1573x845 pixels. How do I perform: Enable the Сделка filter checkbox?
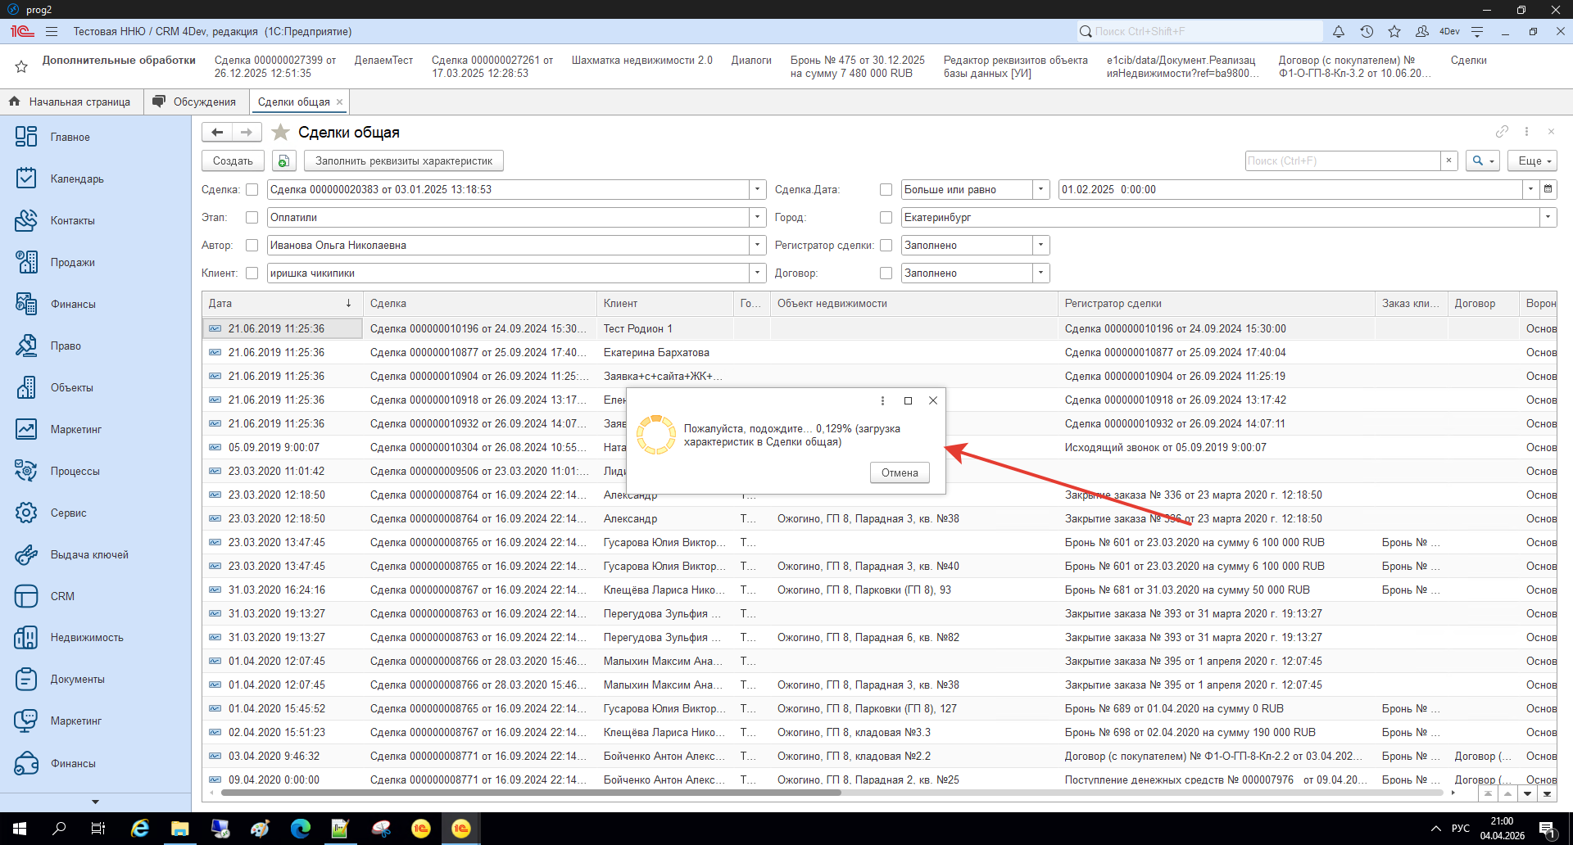(252, 189)
